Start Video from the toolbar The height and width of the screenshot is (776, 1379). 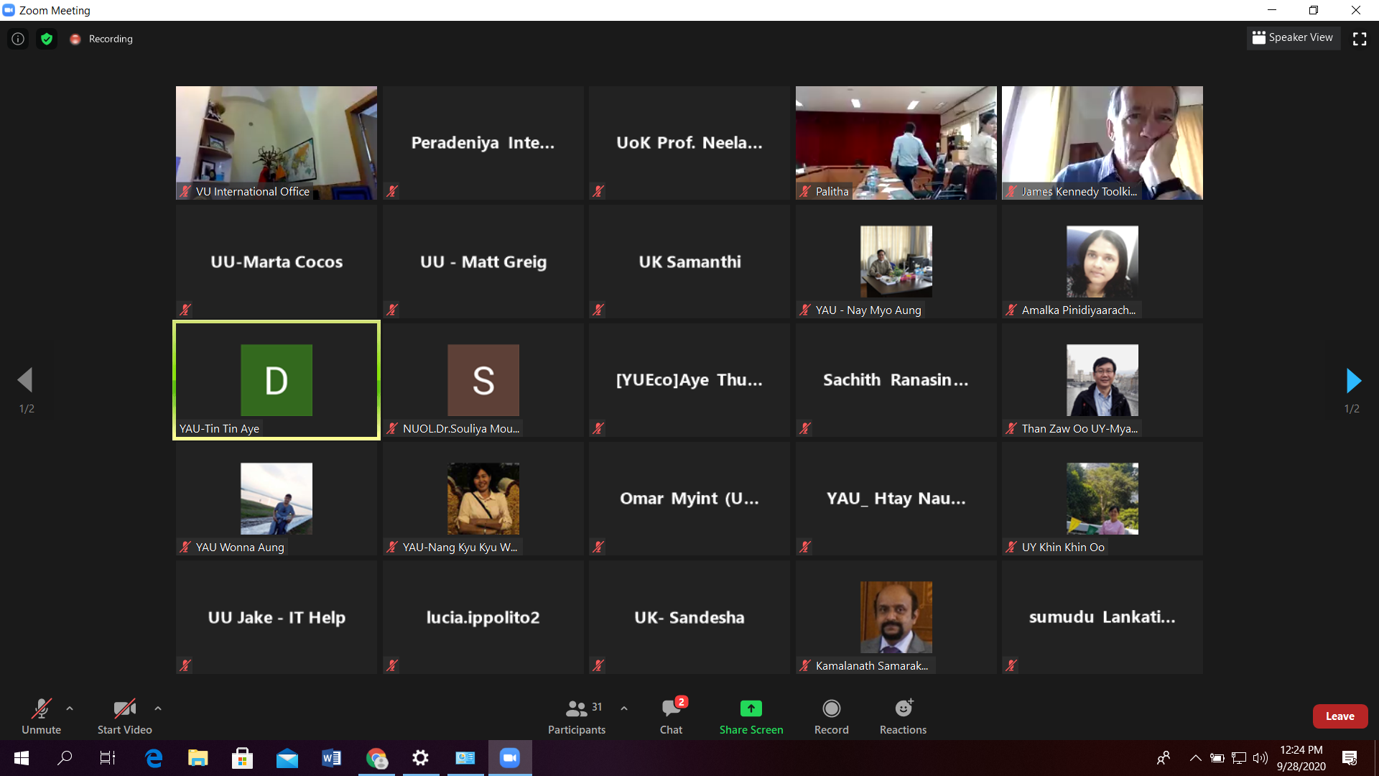tap(124, 716)
